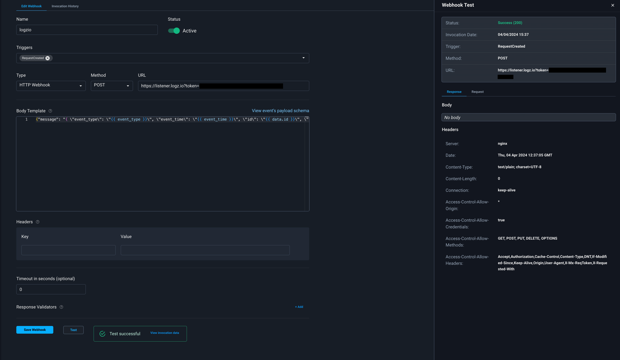Viewport: 620px width, 360px height.
Task: Toggle the Active status switch
Action: [x=174, y=31]
